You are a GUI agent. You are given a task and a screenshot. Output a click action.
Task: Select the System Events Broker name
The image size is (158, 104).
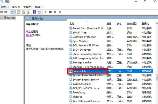tap(86, 80)
